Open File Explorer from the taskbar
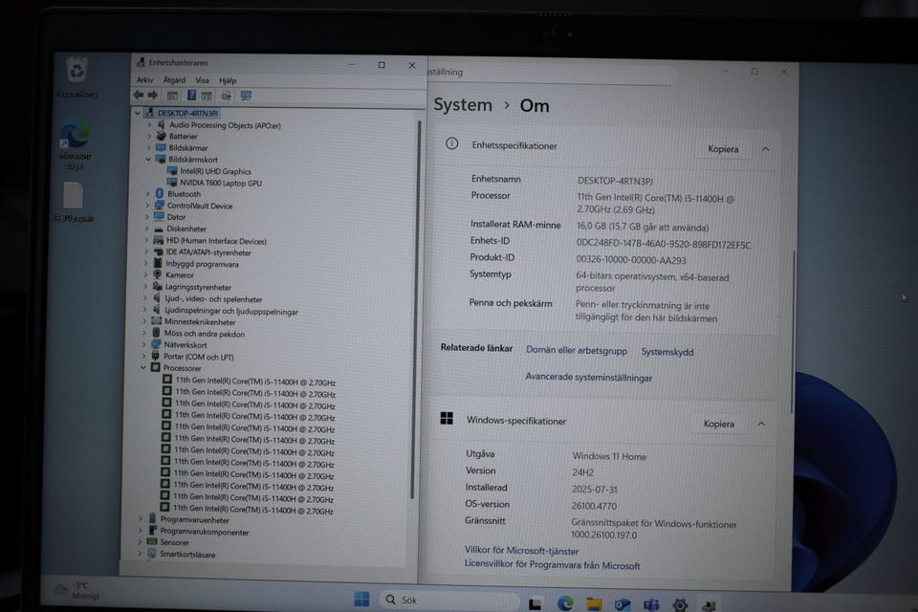 coord(594,602)
